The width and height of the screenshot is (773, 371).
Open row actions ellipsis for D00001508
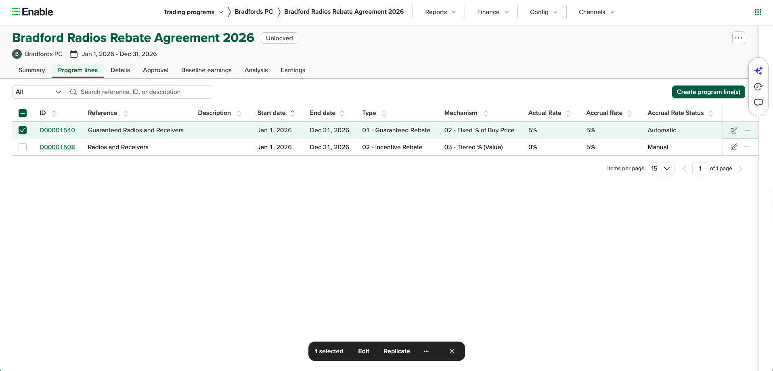click(747, 147)
